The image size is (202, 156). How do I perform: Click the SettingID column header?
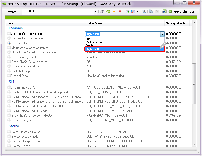pyautogui.click(x=45, y=23)
